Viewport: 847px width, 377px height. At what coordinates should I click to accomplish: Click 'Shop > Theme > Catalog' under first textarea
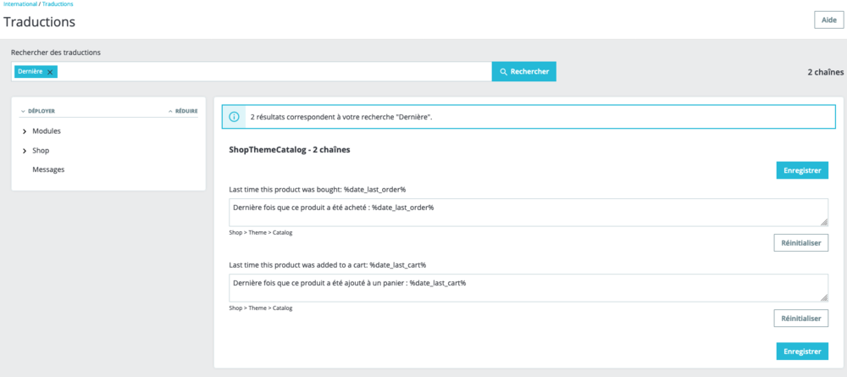(x=260, y=232)
